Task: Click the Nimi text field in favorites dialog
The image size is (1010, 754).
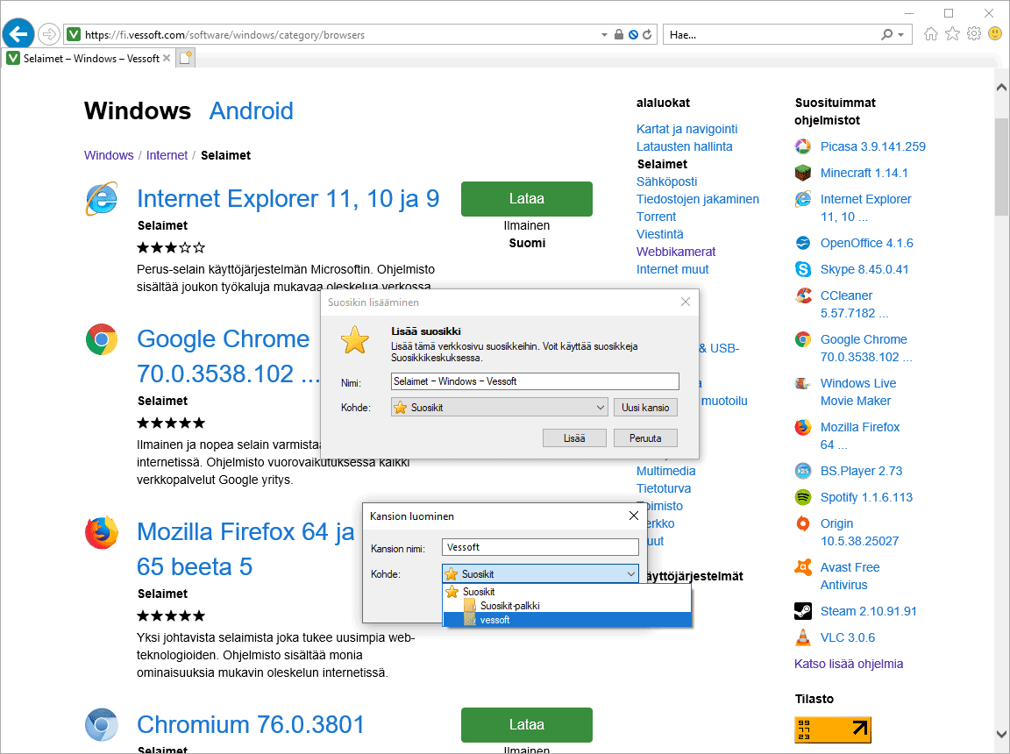Action: 535,382
